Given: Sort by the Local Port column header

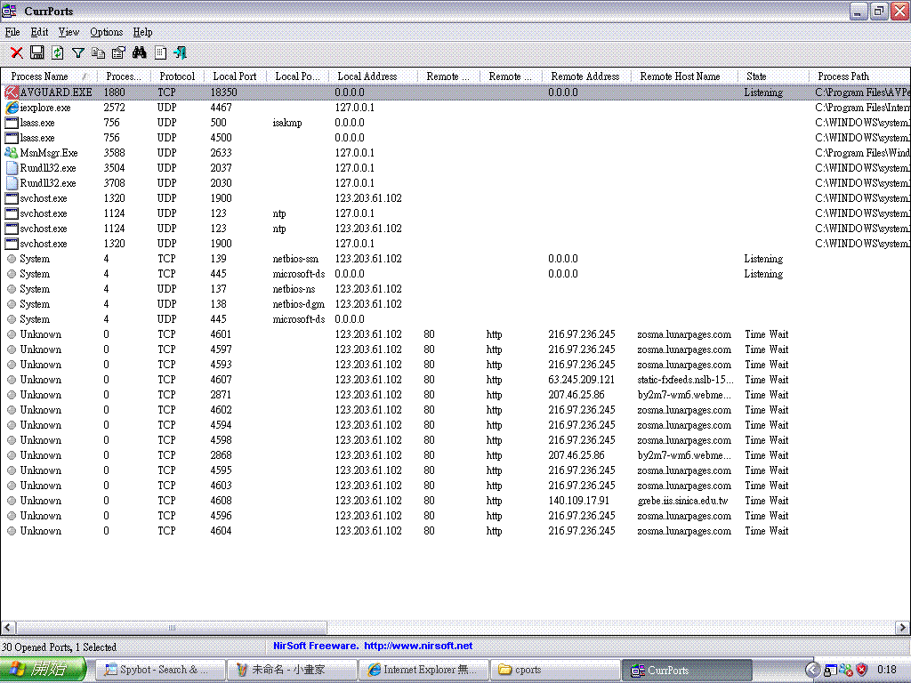Looking at the screenshot, I should pyautogui.click(x=235, y=76).
